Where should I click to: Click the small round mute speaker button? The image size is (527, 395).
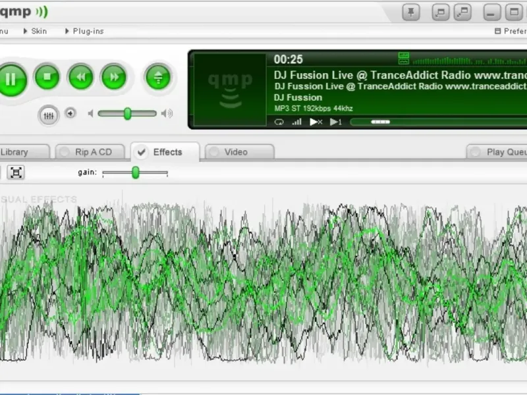(x=70, y=113)
